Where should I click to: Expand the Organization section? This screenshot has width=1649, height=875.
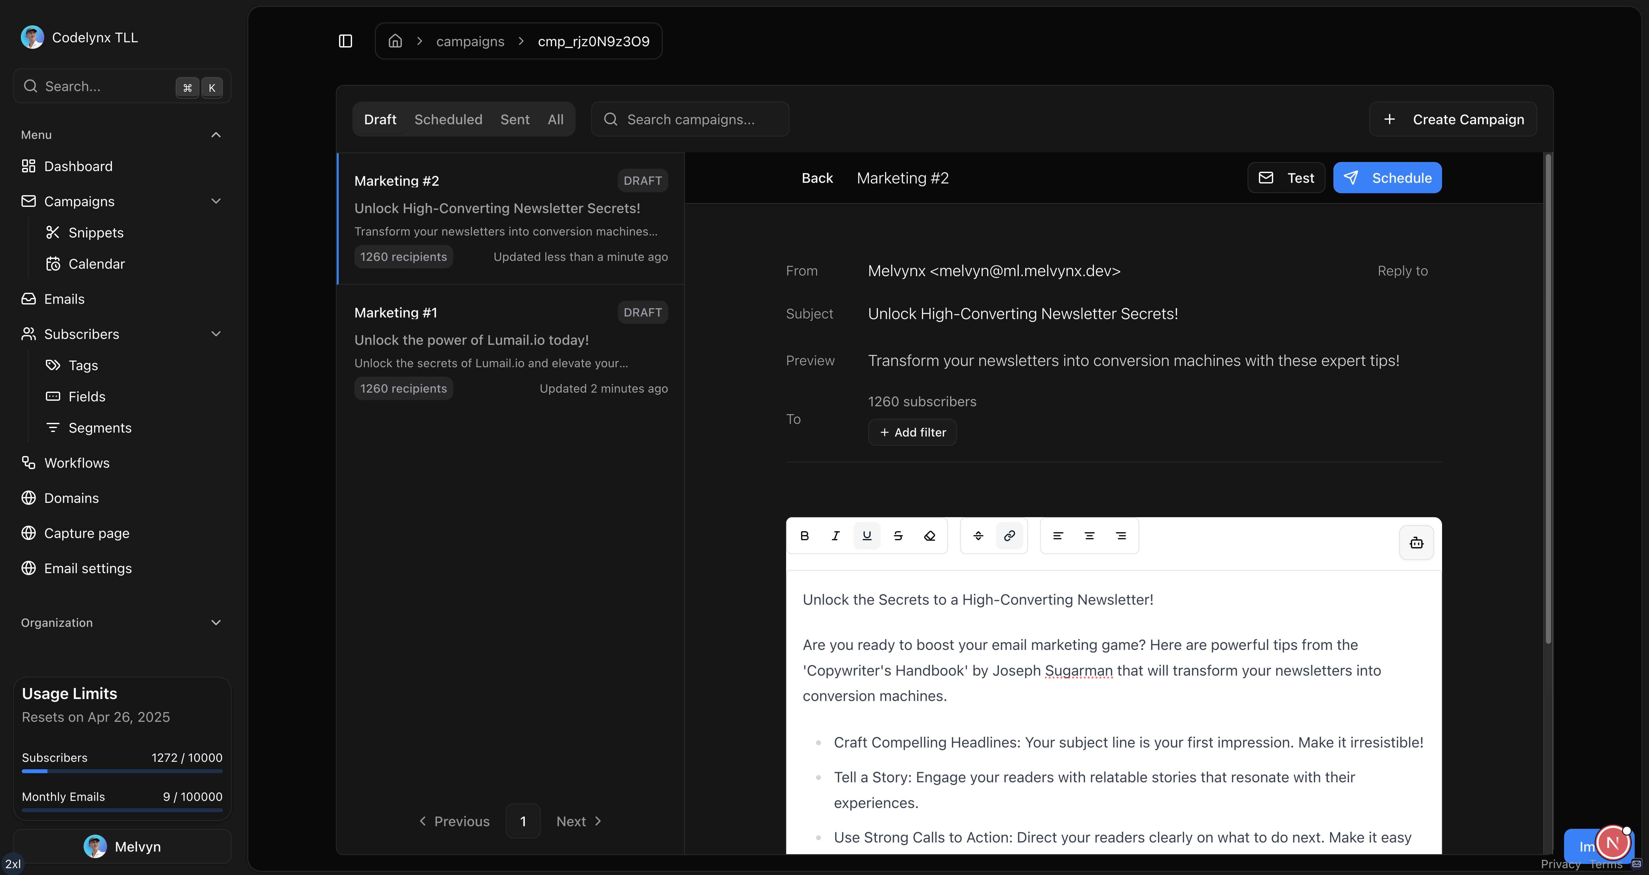[x=216, y=622]
